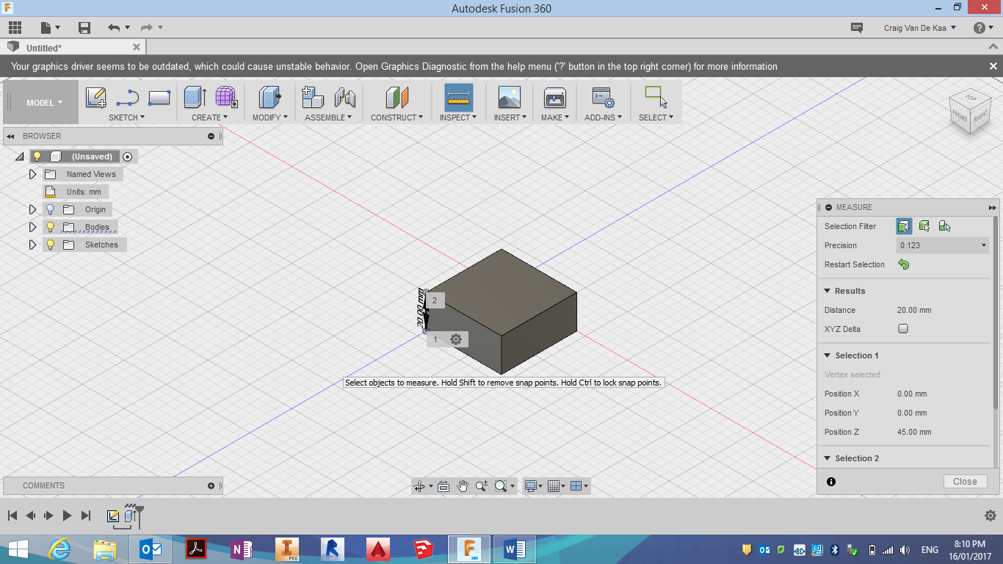
Task: Select the Look At view icon
Action: coord(443,486)
